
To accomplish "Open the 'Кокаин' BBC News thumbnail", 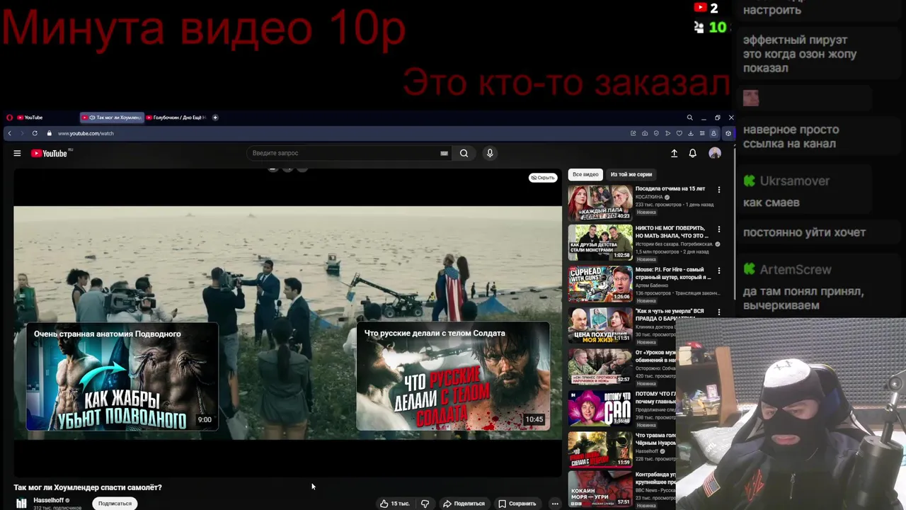I will point(600,489).
